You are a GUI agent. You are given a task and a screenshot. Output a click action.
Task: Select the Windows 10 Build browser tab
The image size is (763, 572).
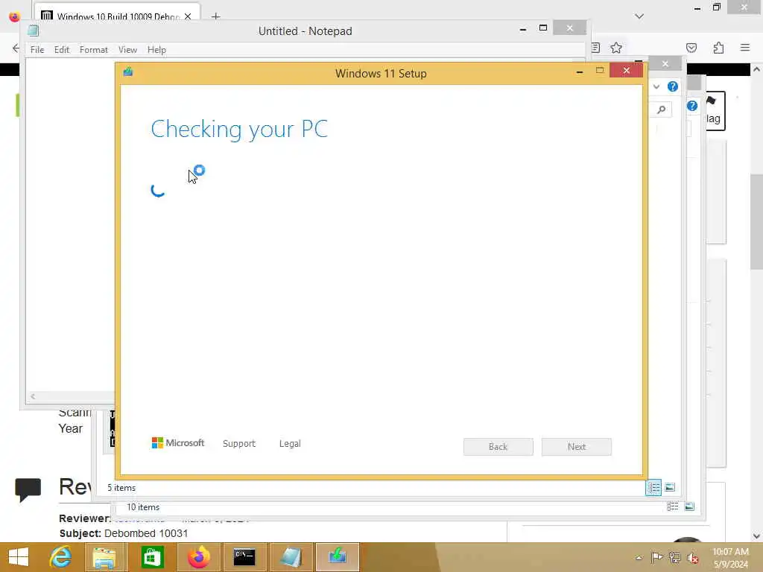[x=117, y=16]
